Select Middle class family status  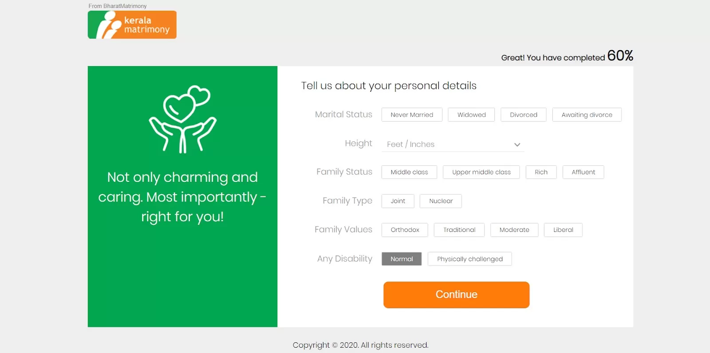[x=409, y=172]
